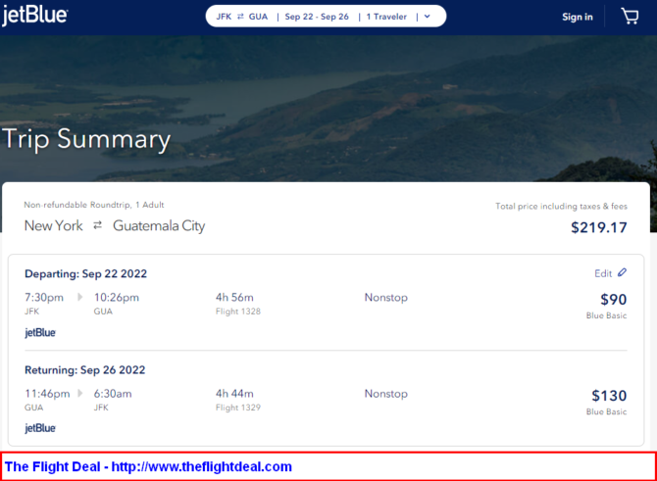Click the Blue Basic label under $130

pos(606,412)
